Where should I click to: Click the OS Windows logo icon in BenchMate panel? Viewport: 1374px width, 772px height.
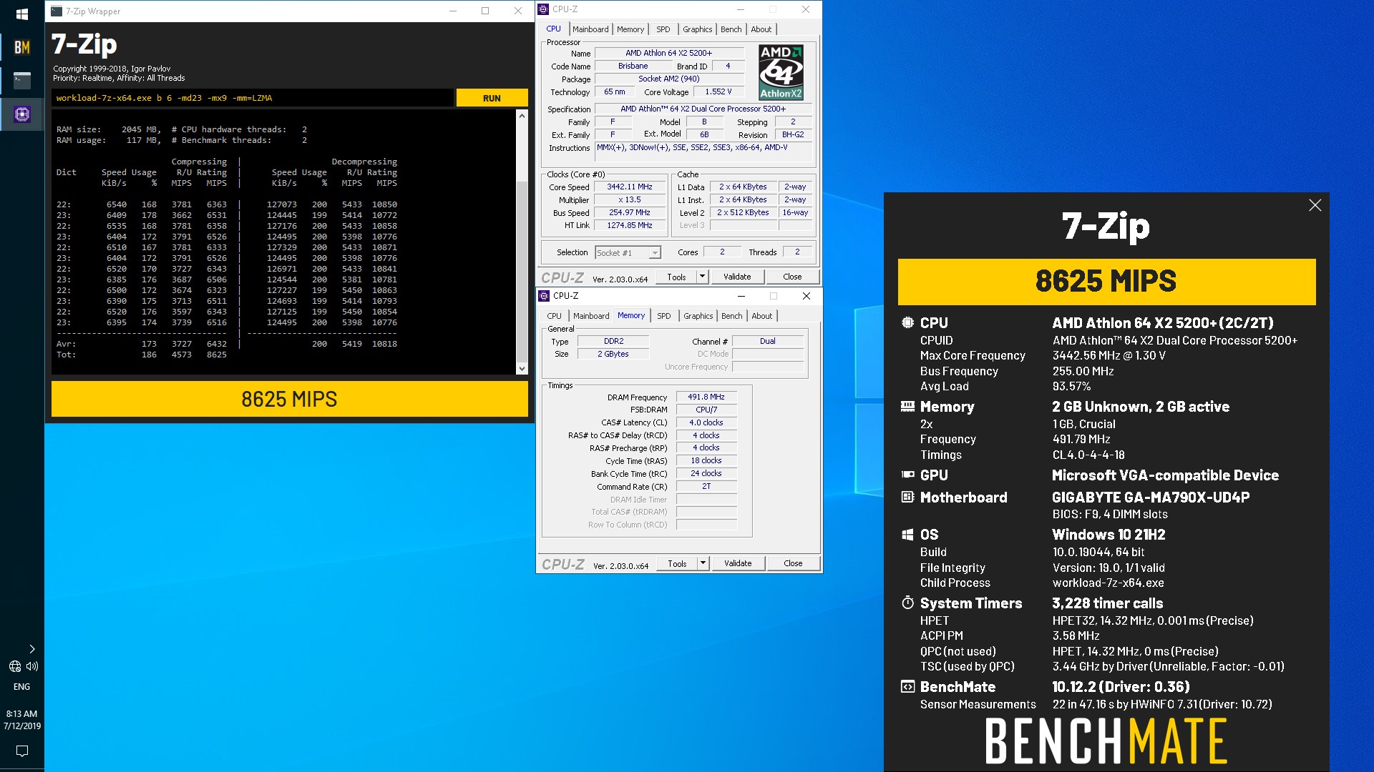pos(907,535)
